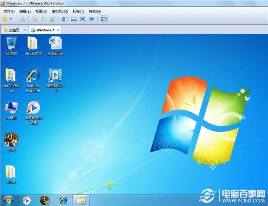Select the 最新影视大全 shortcut icon
This screenshot has height=206, width=268.
click(x=55, y=80)
